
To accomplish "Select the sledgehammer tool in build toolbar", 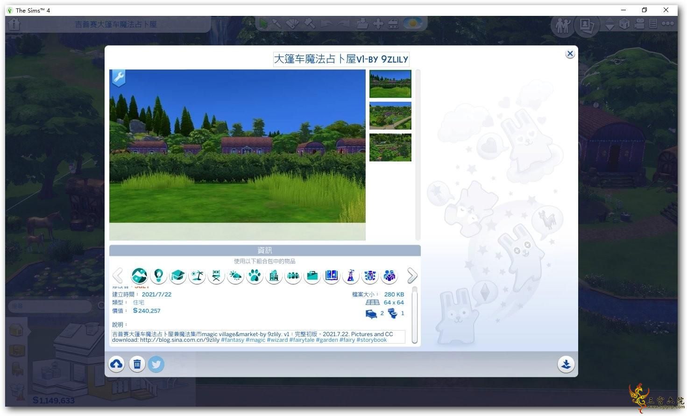I will [x=309, y=23].
